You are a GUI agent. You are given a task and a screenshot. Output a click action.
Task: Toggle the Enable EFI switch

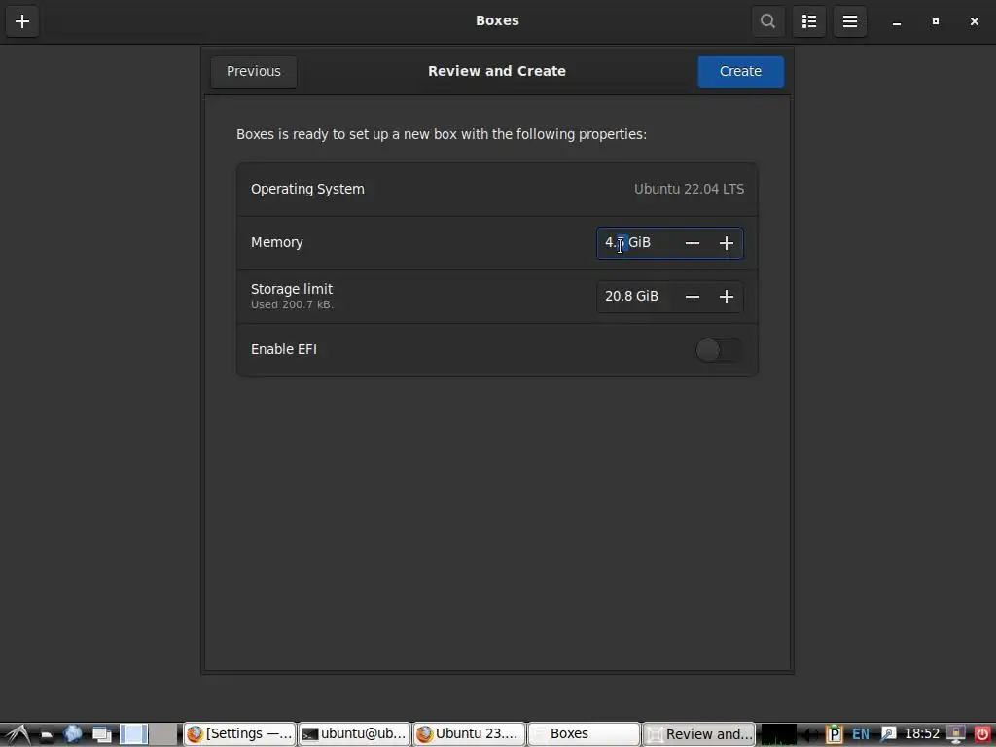(719, 350)
